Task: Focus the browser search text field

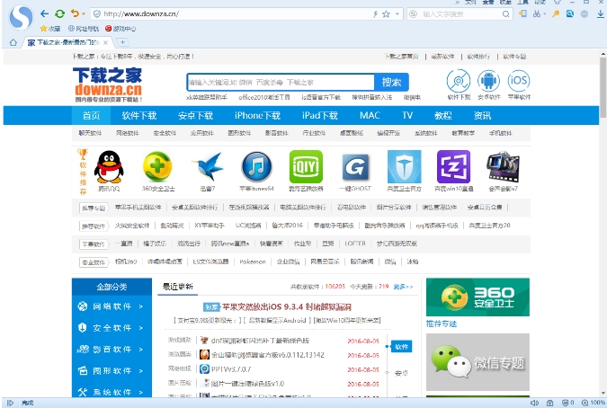Action: point(460,14)
